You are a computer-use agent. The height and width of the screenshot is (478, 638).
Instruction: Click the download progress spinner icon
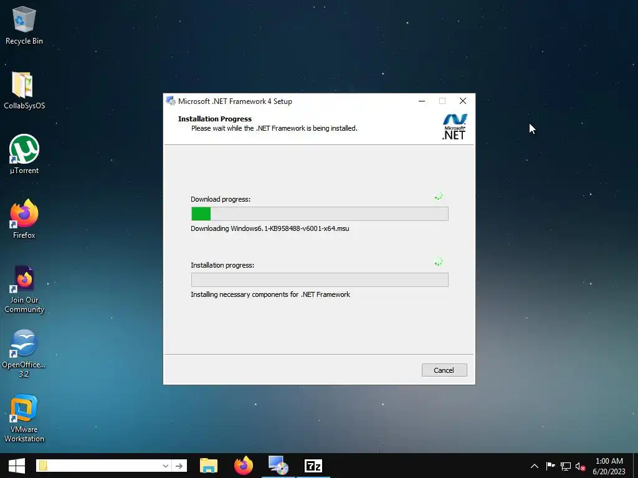click(x=439, y=197)
